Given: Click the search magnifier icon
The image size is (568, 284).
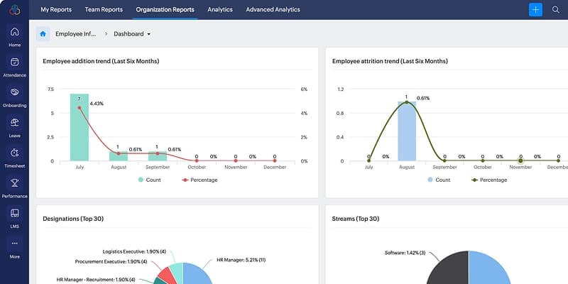Looking at the screenshot, I should (x=556, y=10).
